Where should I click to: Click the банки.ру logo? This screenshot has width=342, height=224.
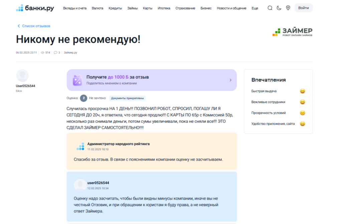coord(35,8)
